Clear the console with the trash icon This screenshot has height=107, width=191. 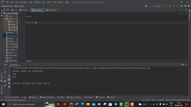pyautogui.click(x=9, y=86)
